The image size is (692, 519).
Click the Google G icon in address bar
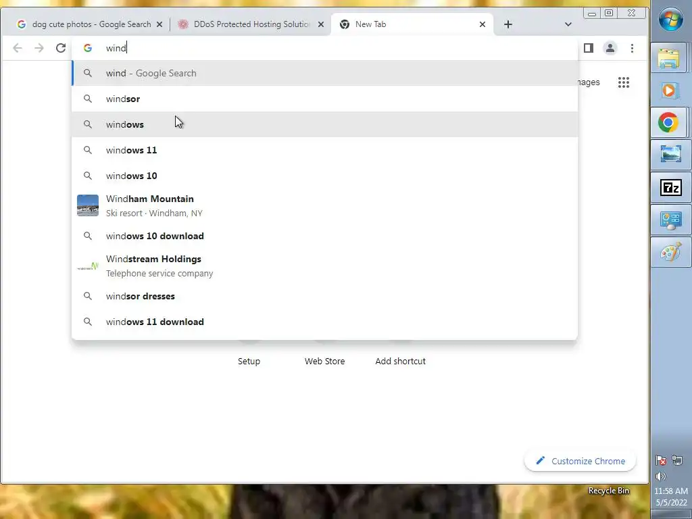tap(88, 48)
